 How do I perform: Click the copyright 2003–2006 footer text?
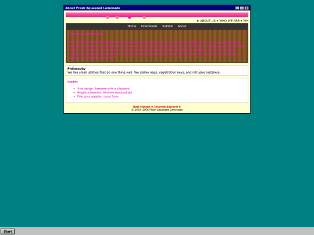[x=157, y=110]
